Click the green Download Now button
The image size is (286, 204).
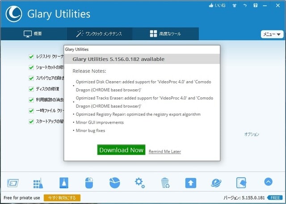121,150
